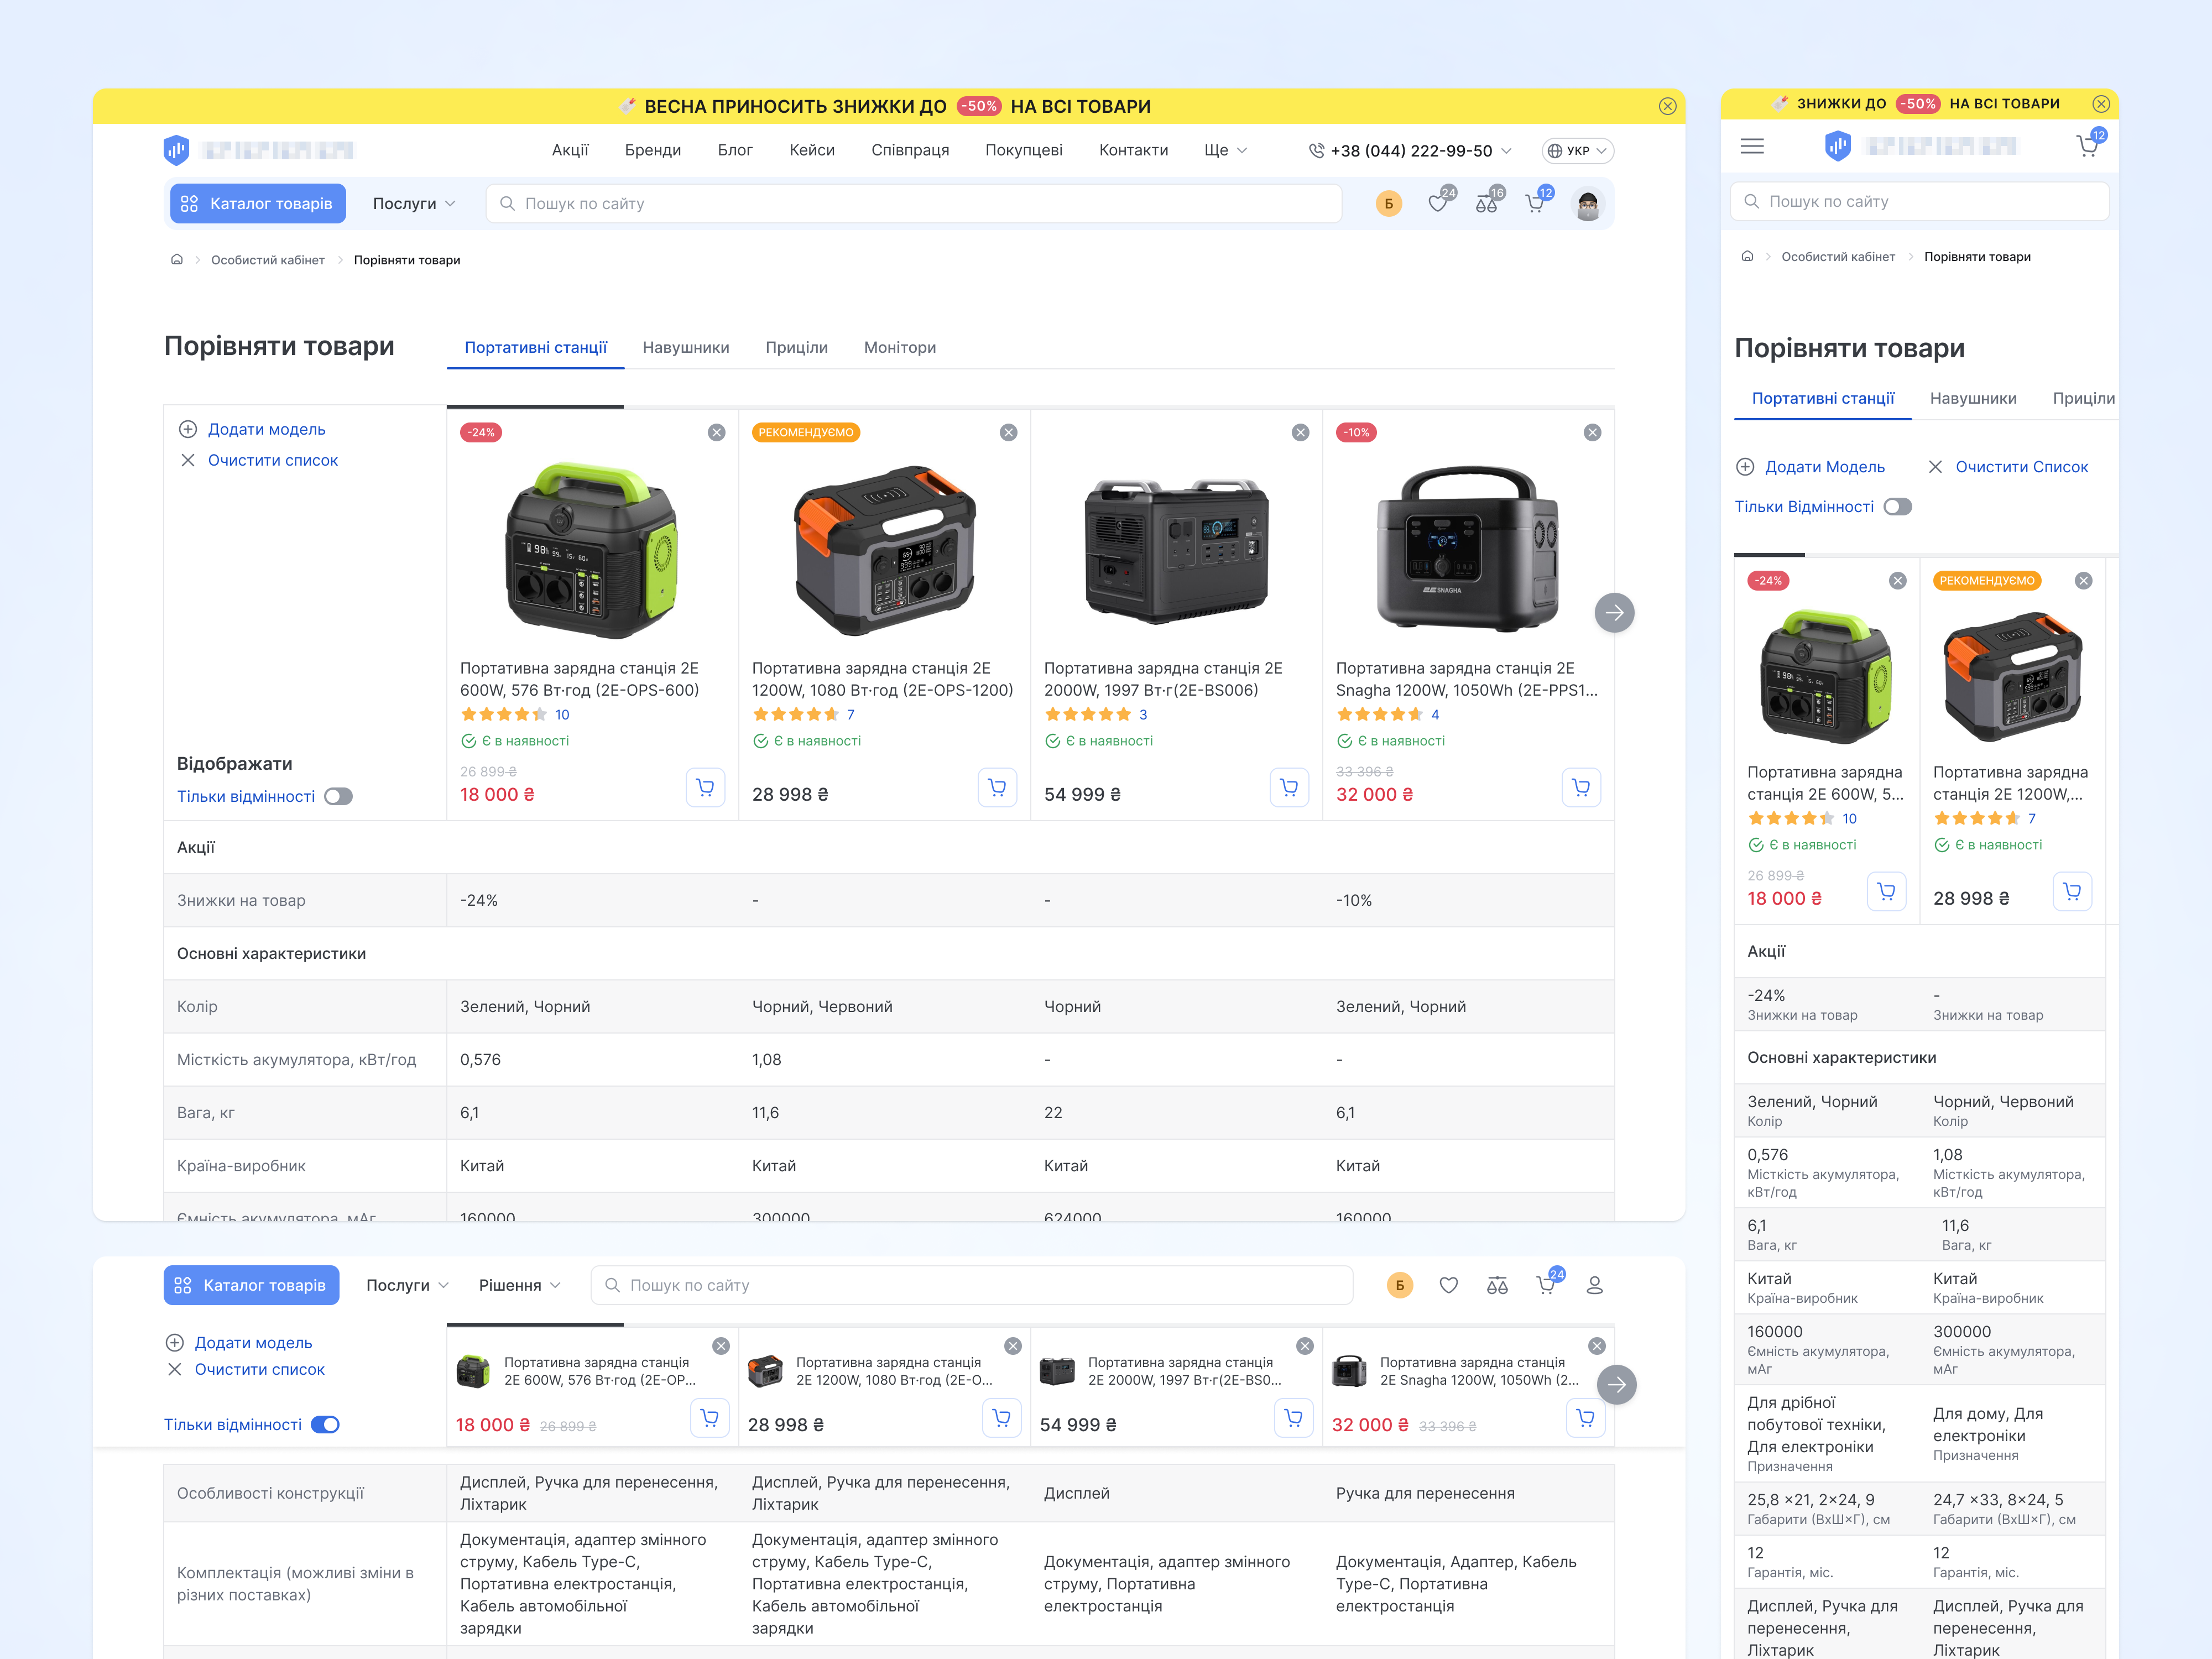The height and width of the screenshot is (1659, 2212).
Task: Open the shopping cart with 12 items
Action: coord(1536,202)
